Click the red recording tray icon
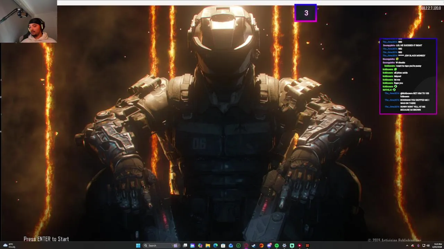The image size is (444, 249). (413, 246)
